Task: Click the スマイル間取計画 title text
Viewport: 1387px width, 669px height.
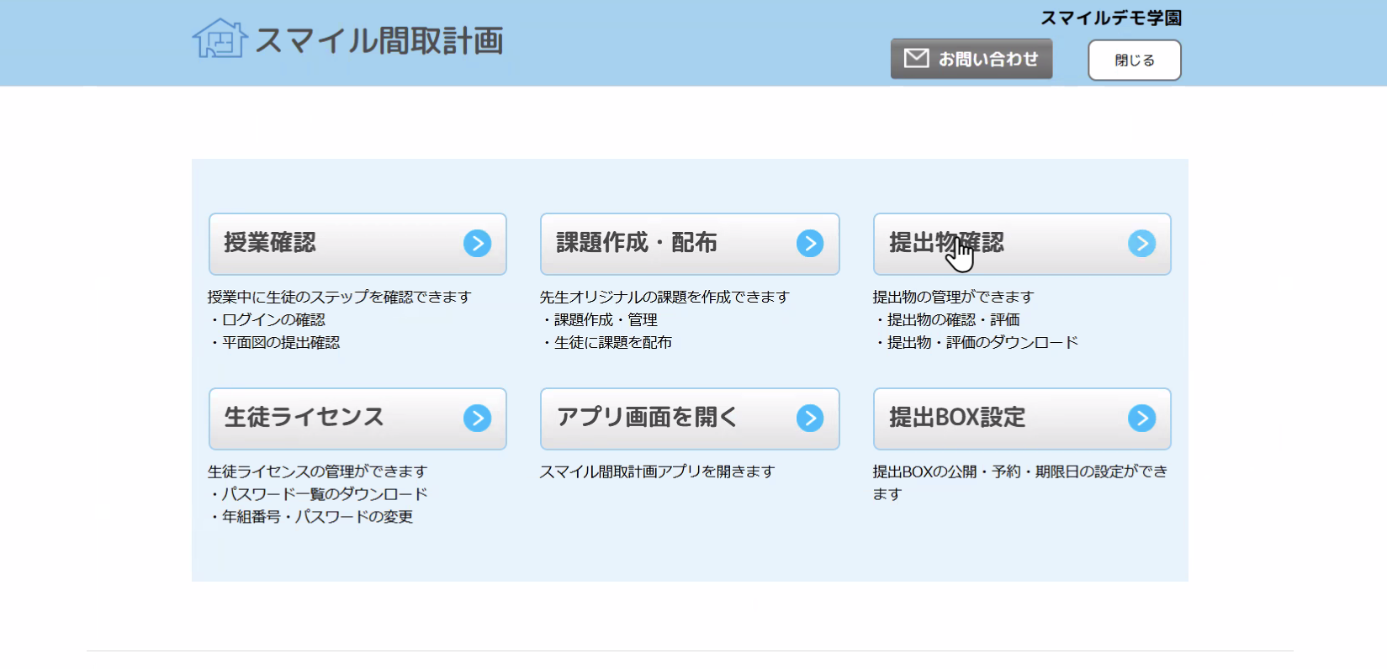Action: coord(379,40)
